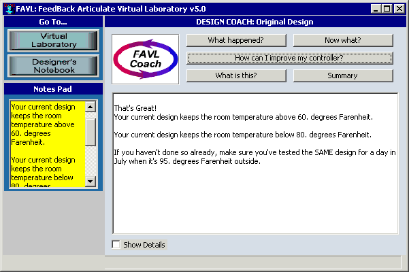
Task: Click the "below 80. degrees" sentence in coach output
Action: click(x=242, y=135)
